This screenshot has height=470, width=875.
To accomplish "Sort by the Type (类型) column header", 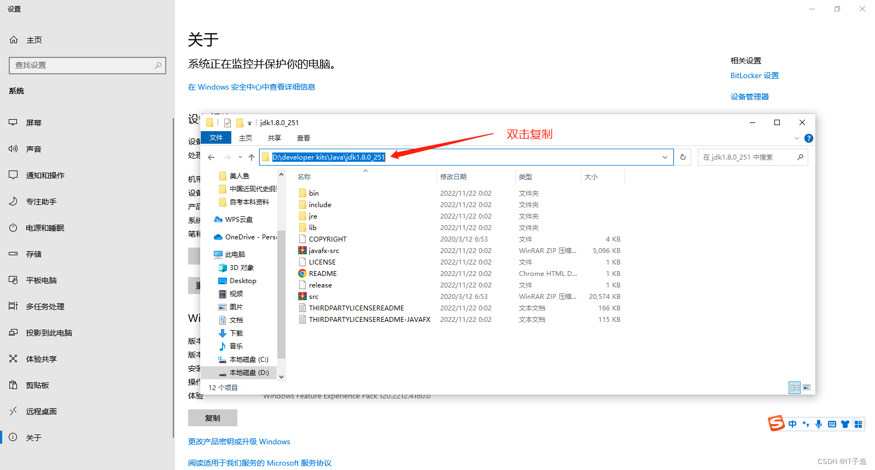I will point(526,177).
